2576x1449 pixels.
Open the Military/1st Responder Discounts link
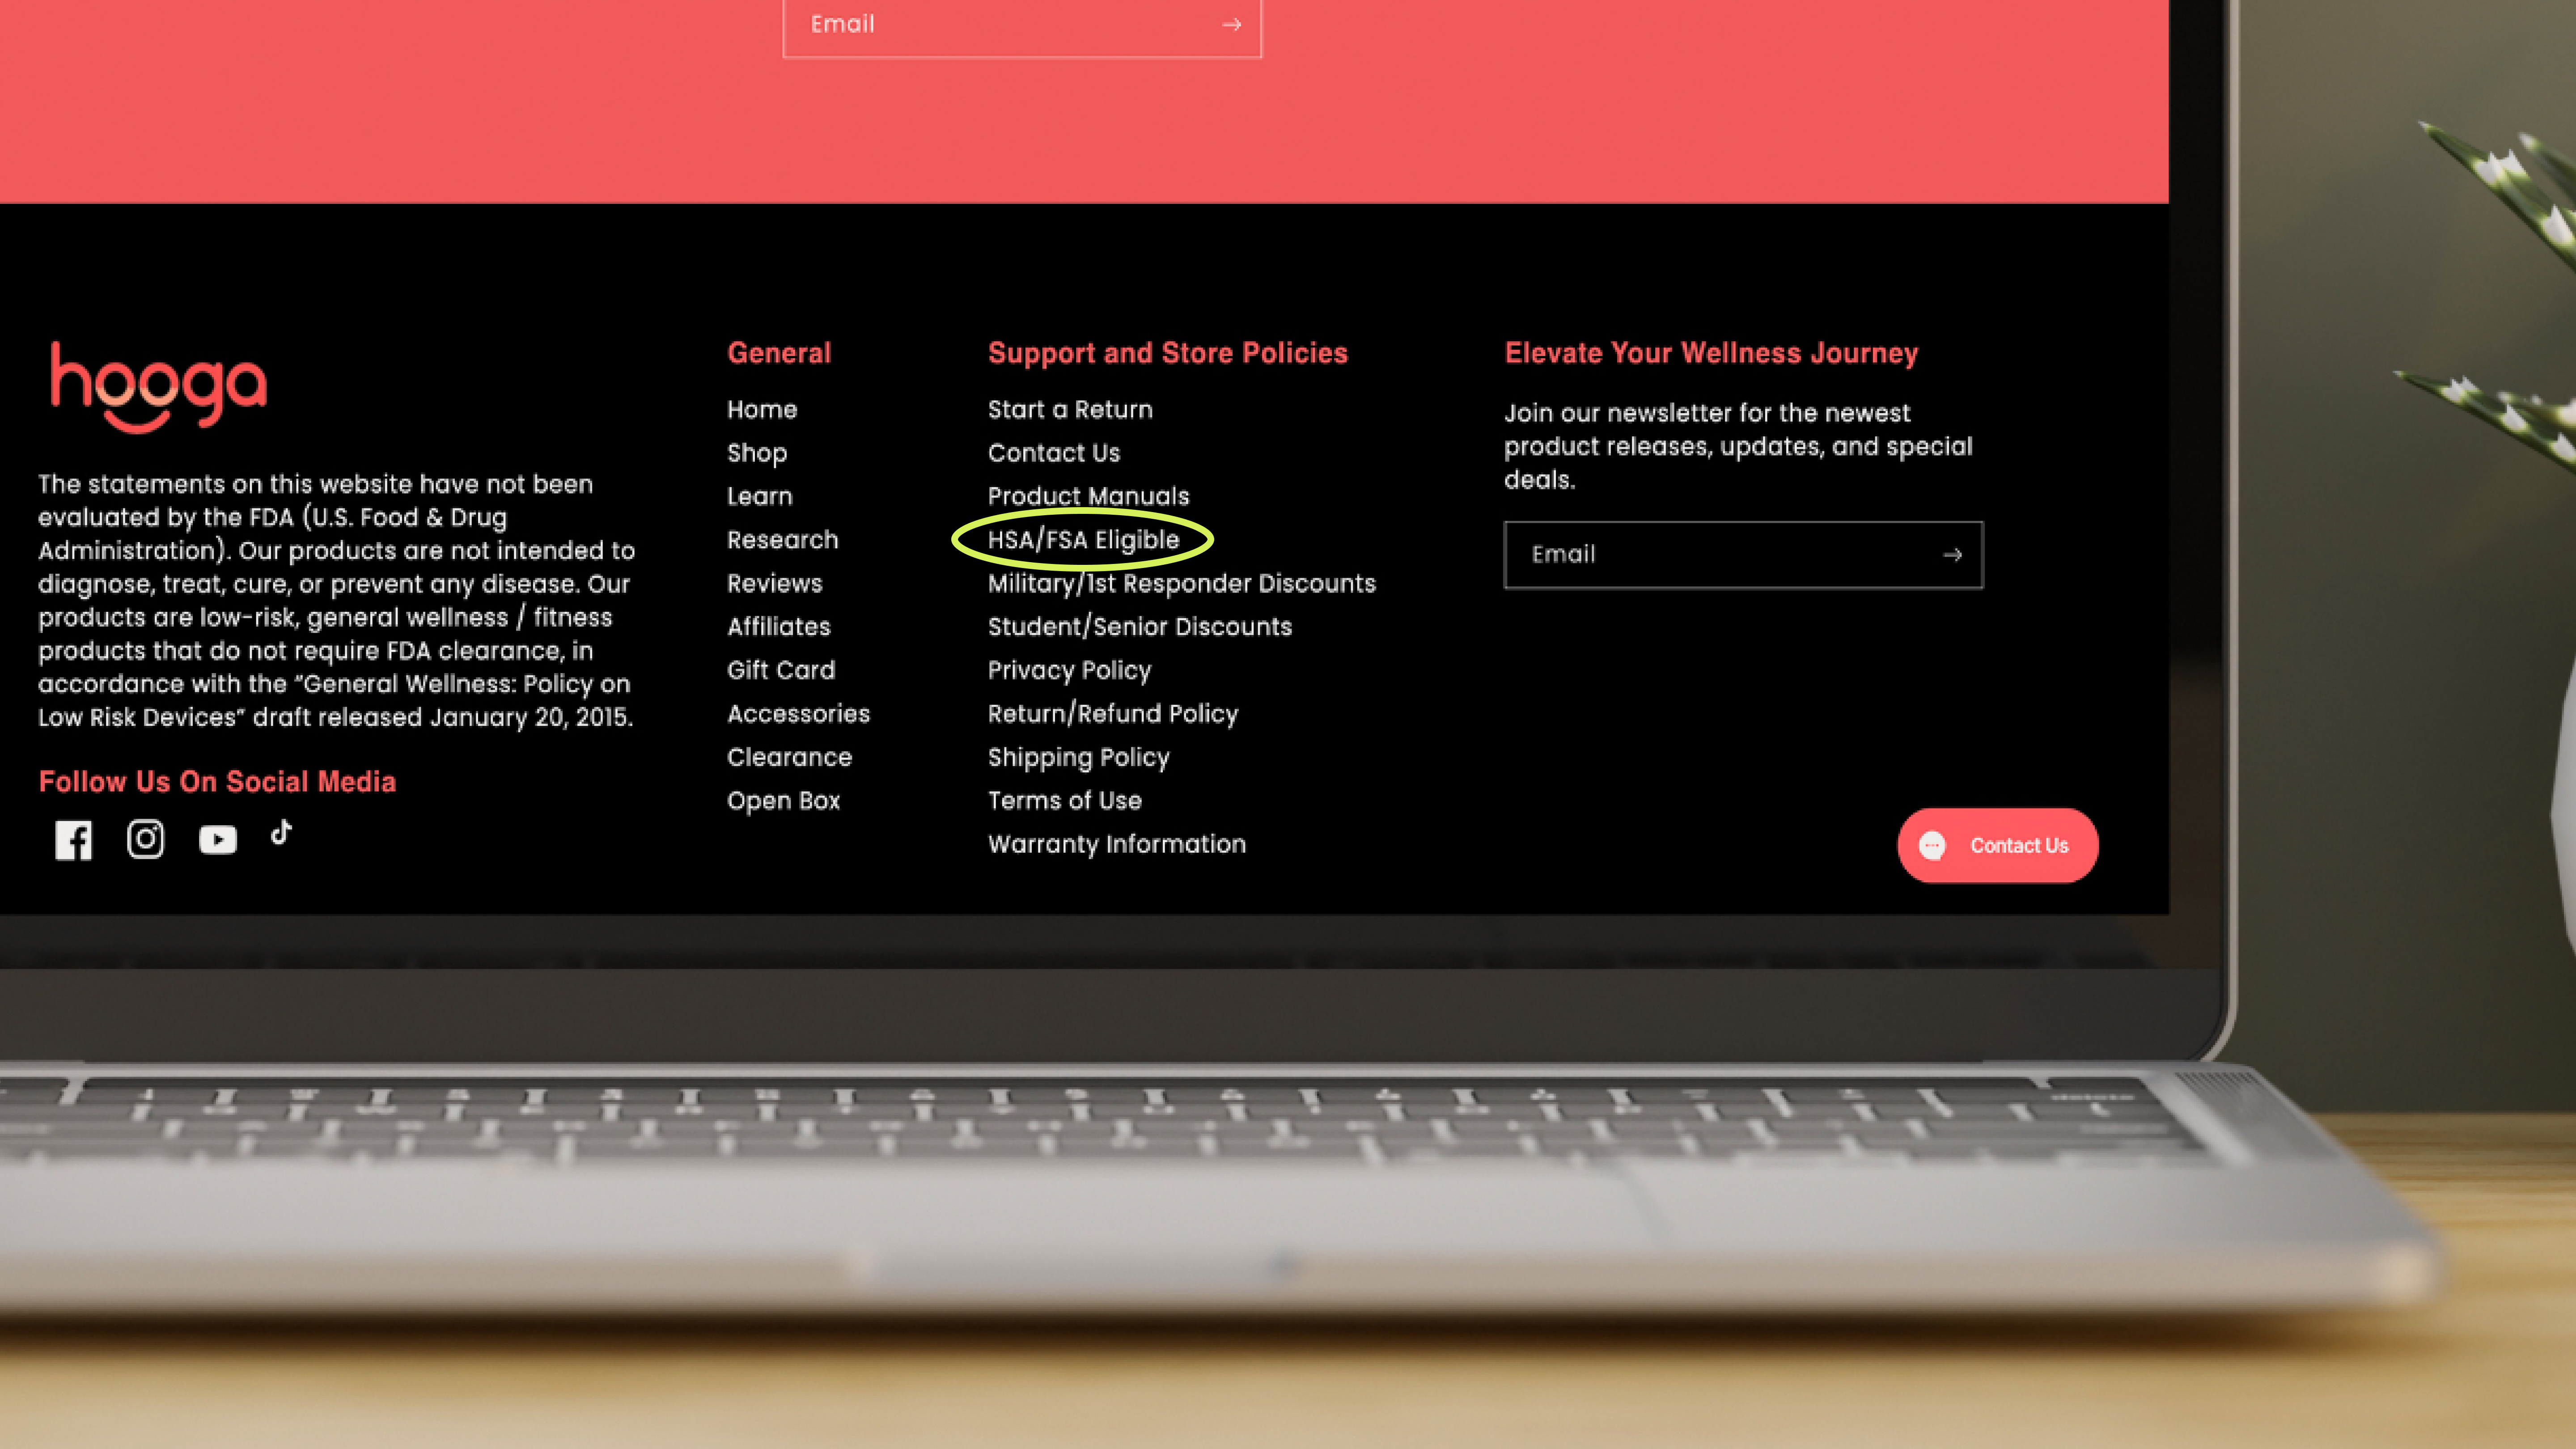click(x=1181, y=584)
